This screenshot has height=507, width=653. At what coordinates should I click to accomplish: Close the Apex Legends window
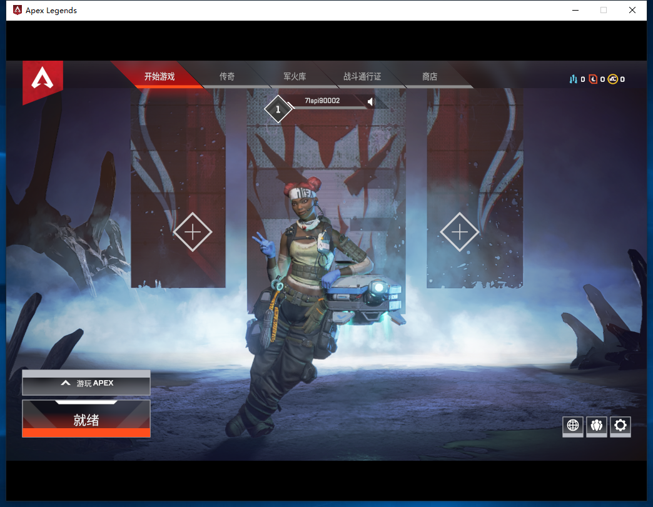(x=632, y=10)
